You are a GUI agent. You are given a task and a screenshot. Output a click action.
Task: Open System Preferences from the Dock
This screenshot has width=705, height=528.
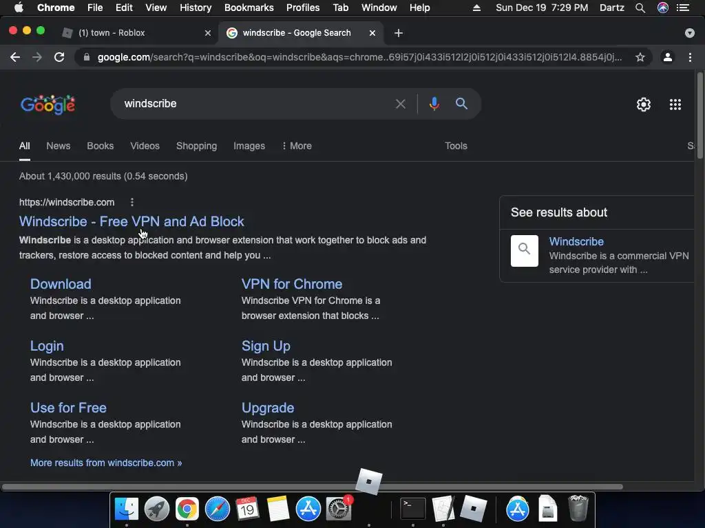coord(339,509)
